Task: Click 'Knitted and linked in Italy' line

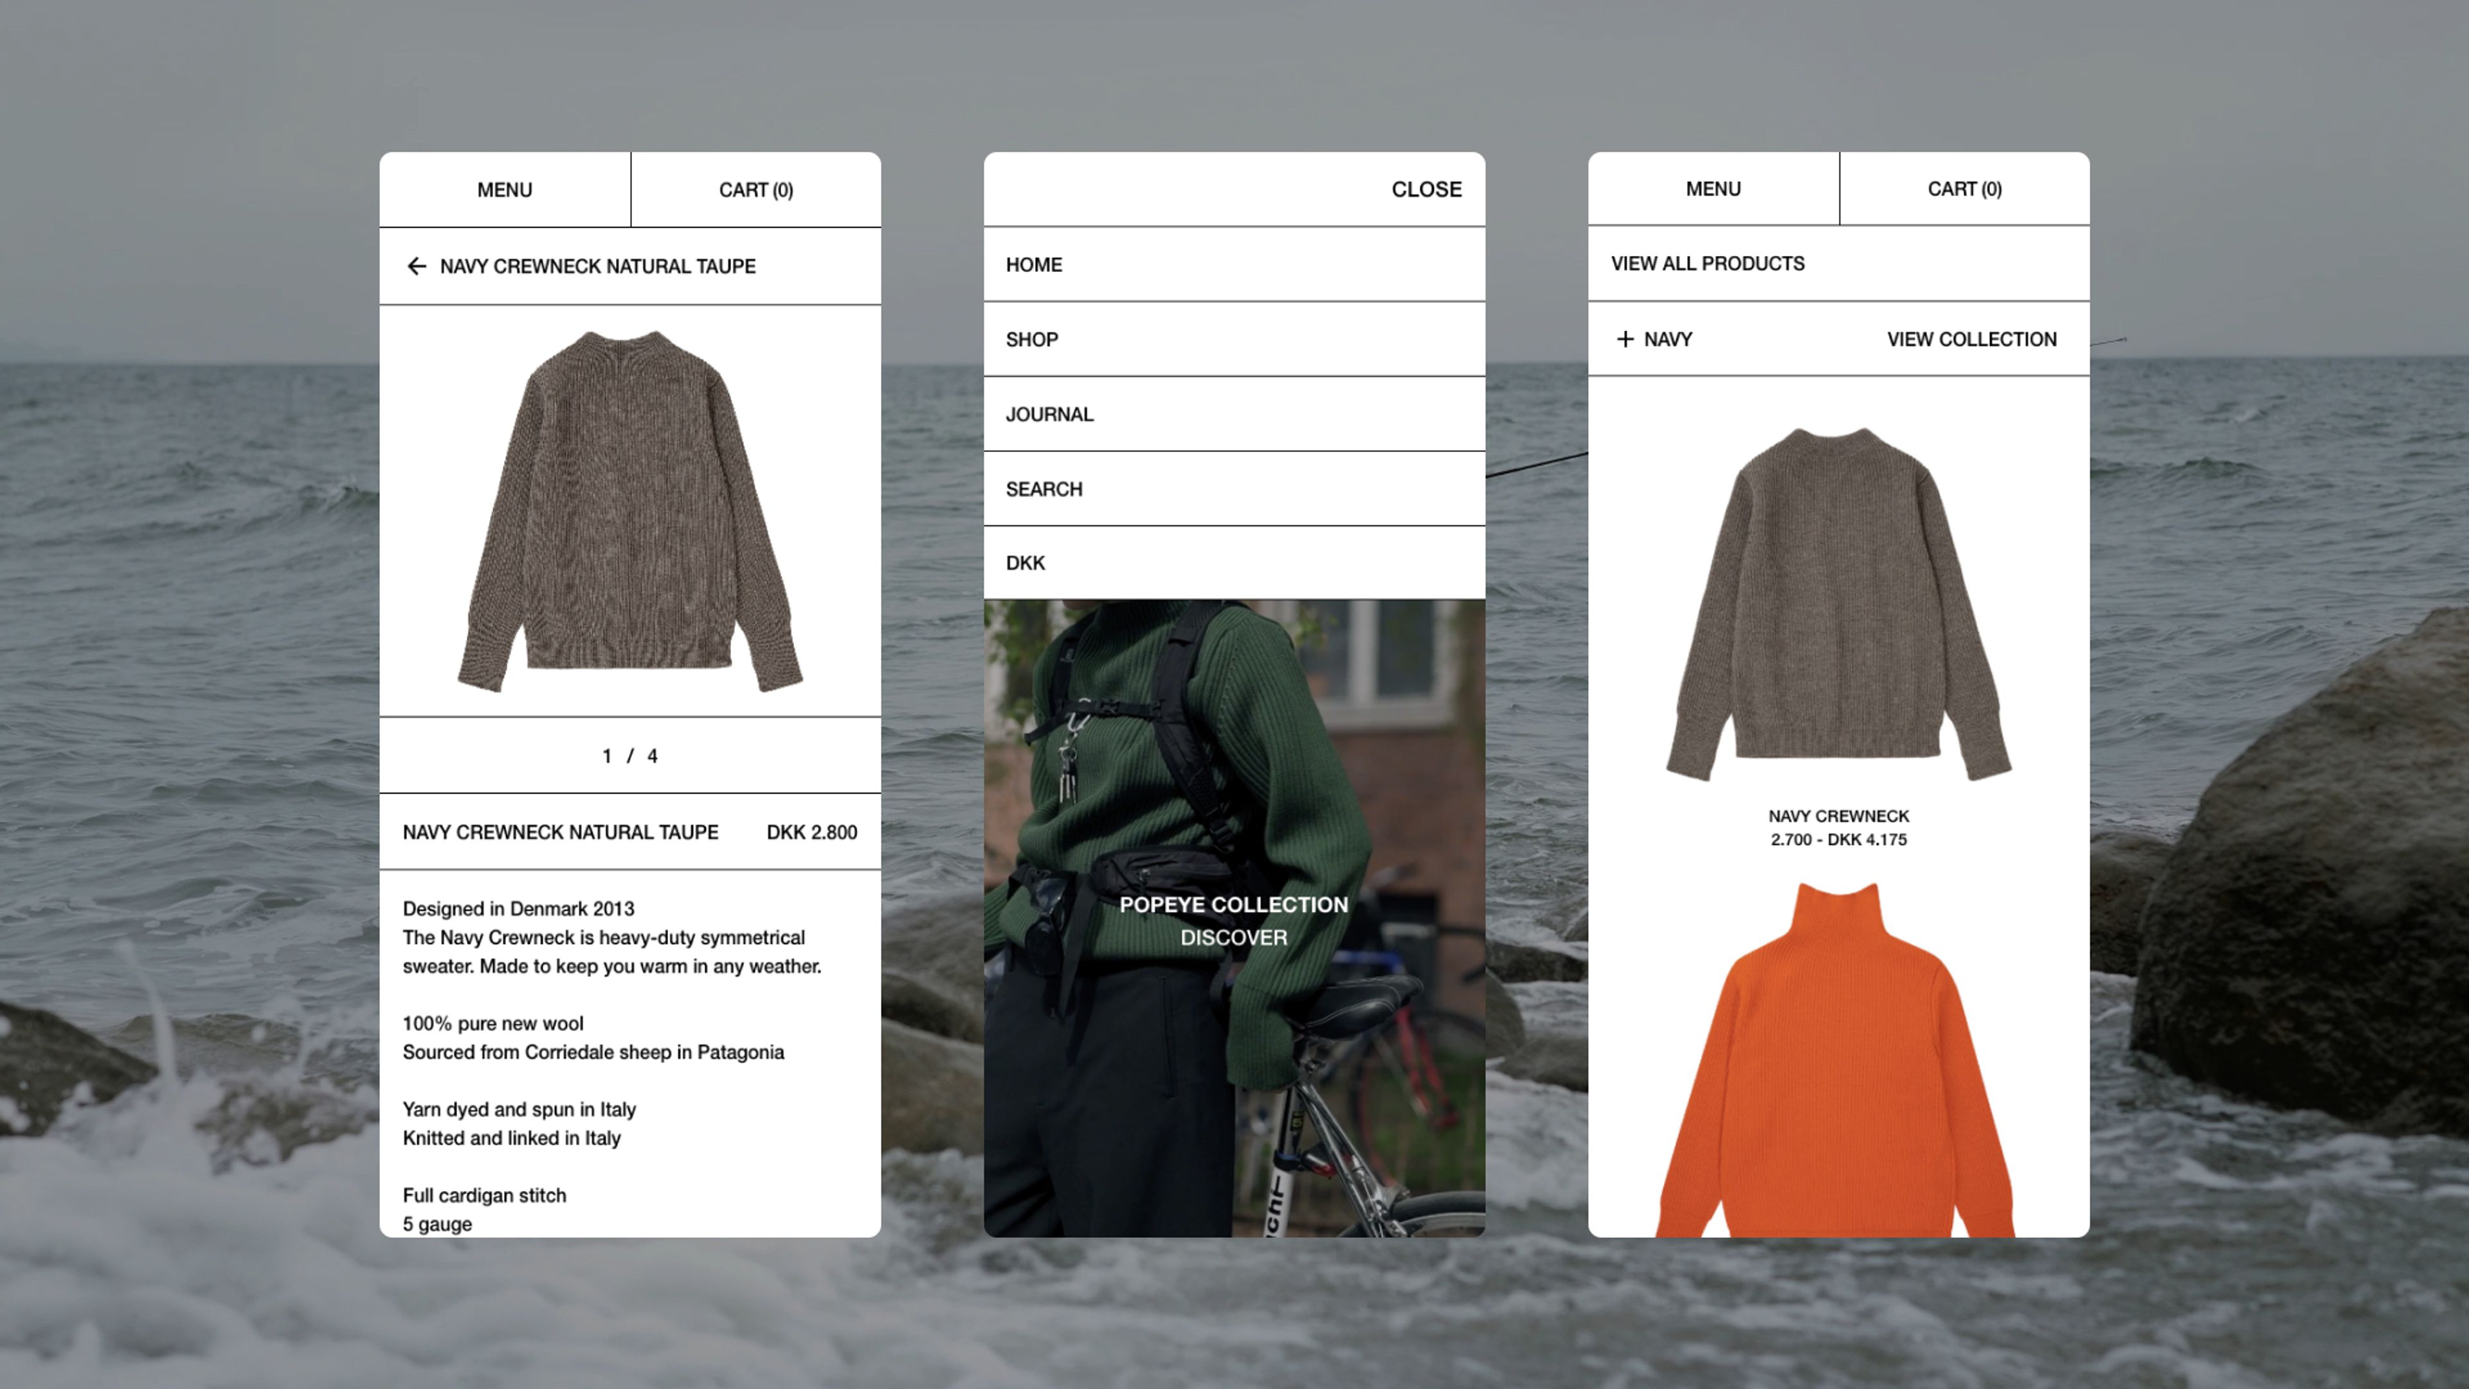Action: pos(511,1139)
